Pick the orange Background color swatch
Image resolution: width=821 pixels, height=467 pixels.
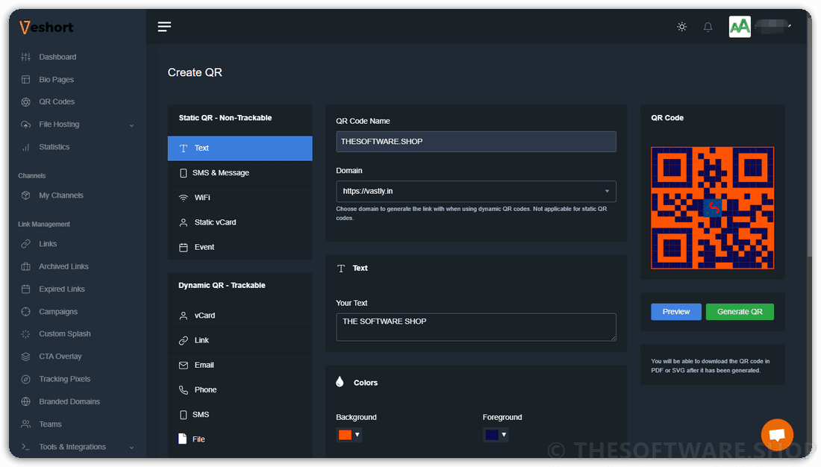[345, 434]
